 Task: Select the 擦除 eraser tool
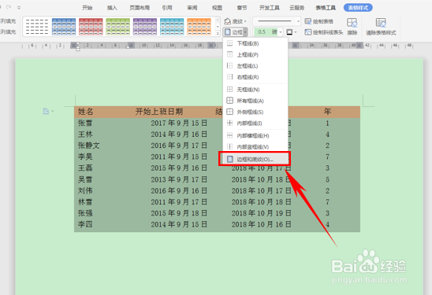point(352,27)
